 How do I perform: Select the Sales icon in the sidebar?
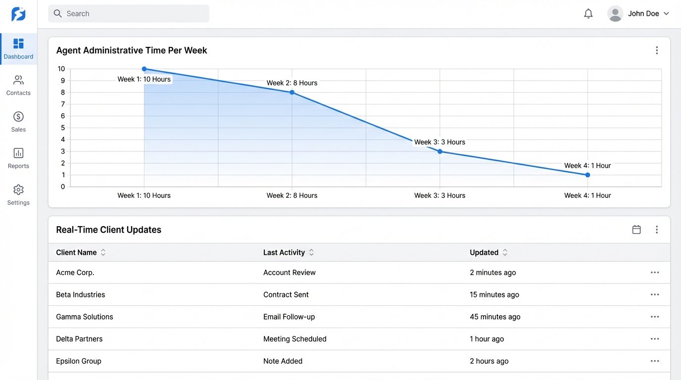[18, 122]
